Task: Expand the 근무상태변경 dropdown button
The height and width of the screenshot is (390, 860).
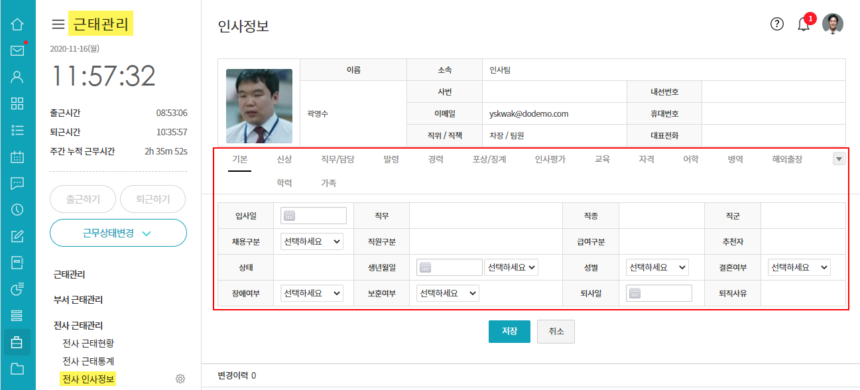Action: [x=118, y=233]
